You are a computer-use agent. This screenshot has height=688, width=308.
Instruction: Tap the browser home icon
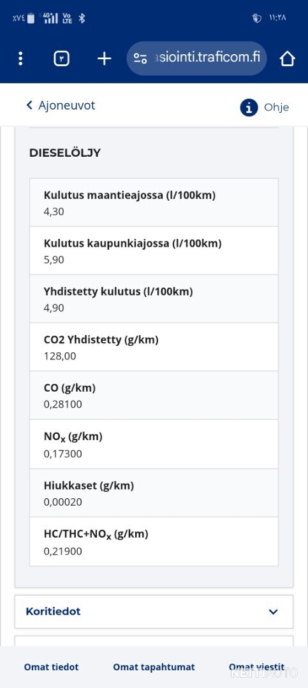[x=287, y=59]
